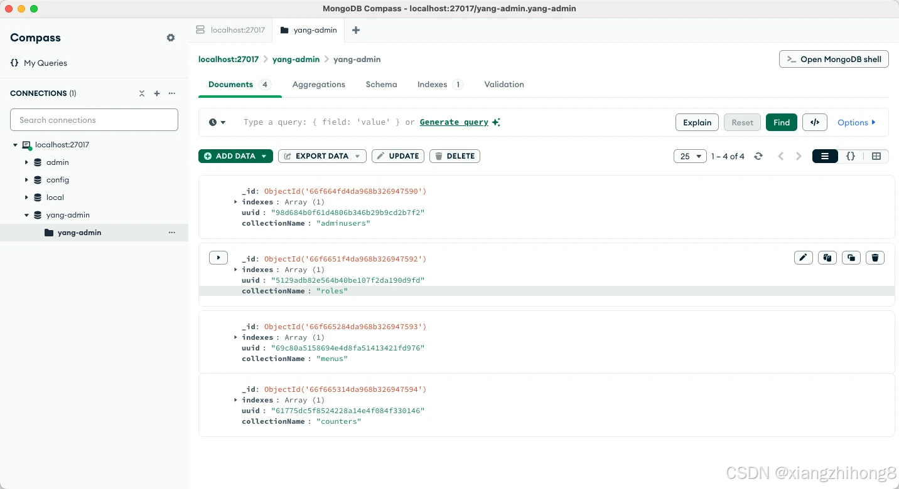Click the Reset button
This screenshot has height=489, width=899.
(742, 122)
